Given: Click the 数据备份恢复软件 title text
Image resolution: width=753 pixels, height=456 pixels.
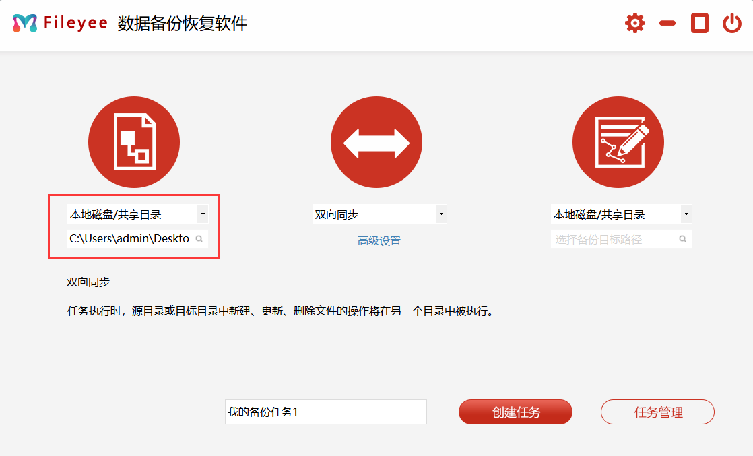Looking at the screenshot, I should point(183,24).
